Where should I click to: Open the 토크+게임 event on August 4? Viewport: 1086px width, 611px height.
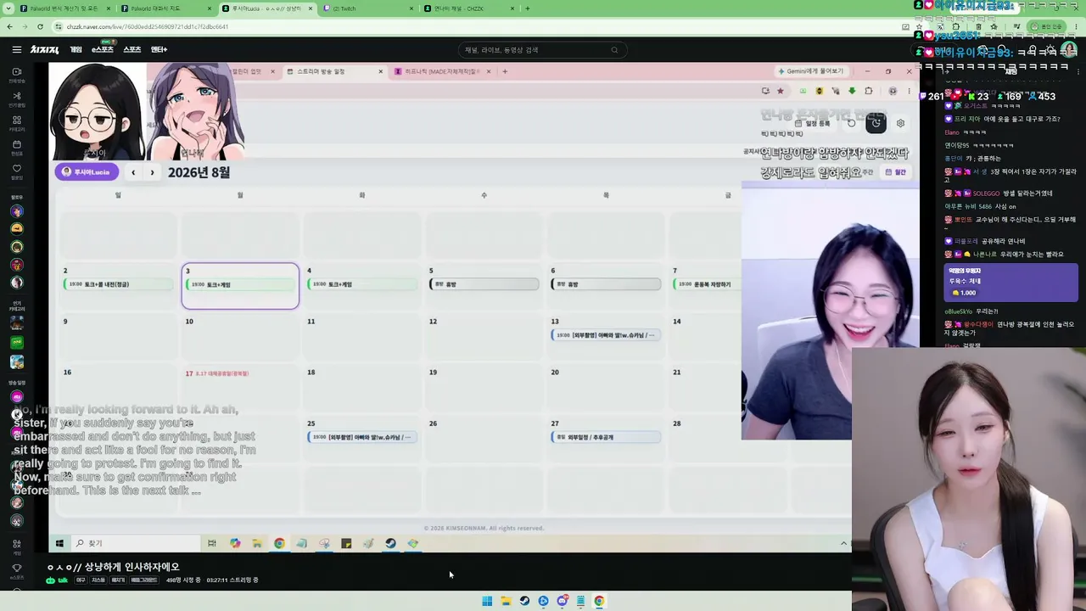pos(362,284)
